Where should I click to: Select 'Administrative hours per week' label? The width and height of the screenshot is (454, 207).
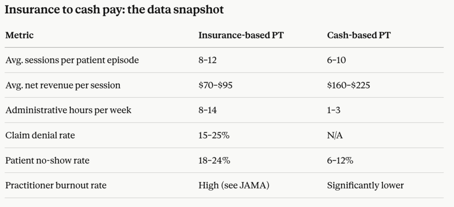tap(68, 110)
